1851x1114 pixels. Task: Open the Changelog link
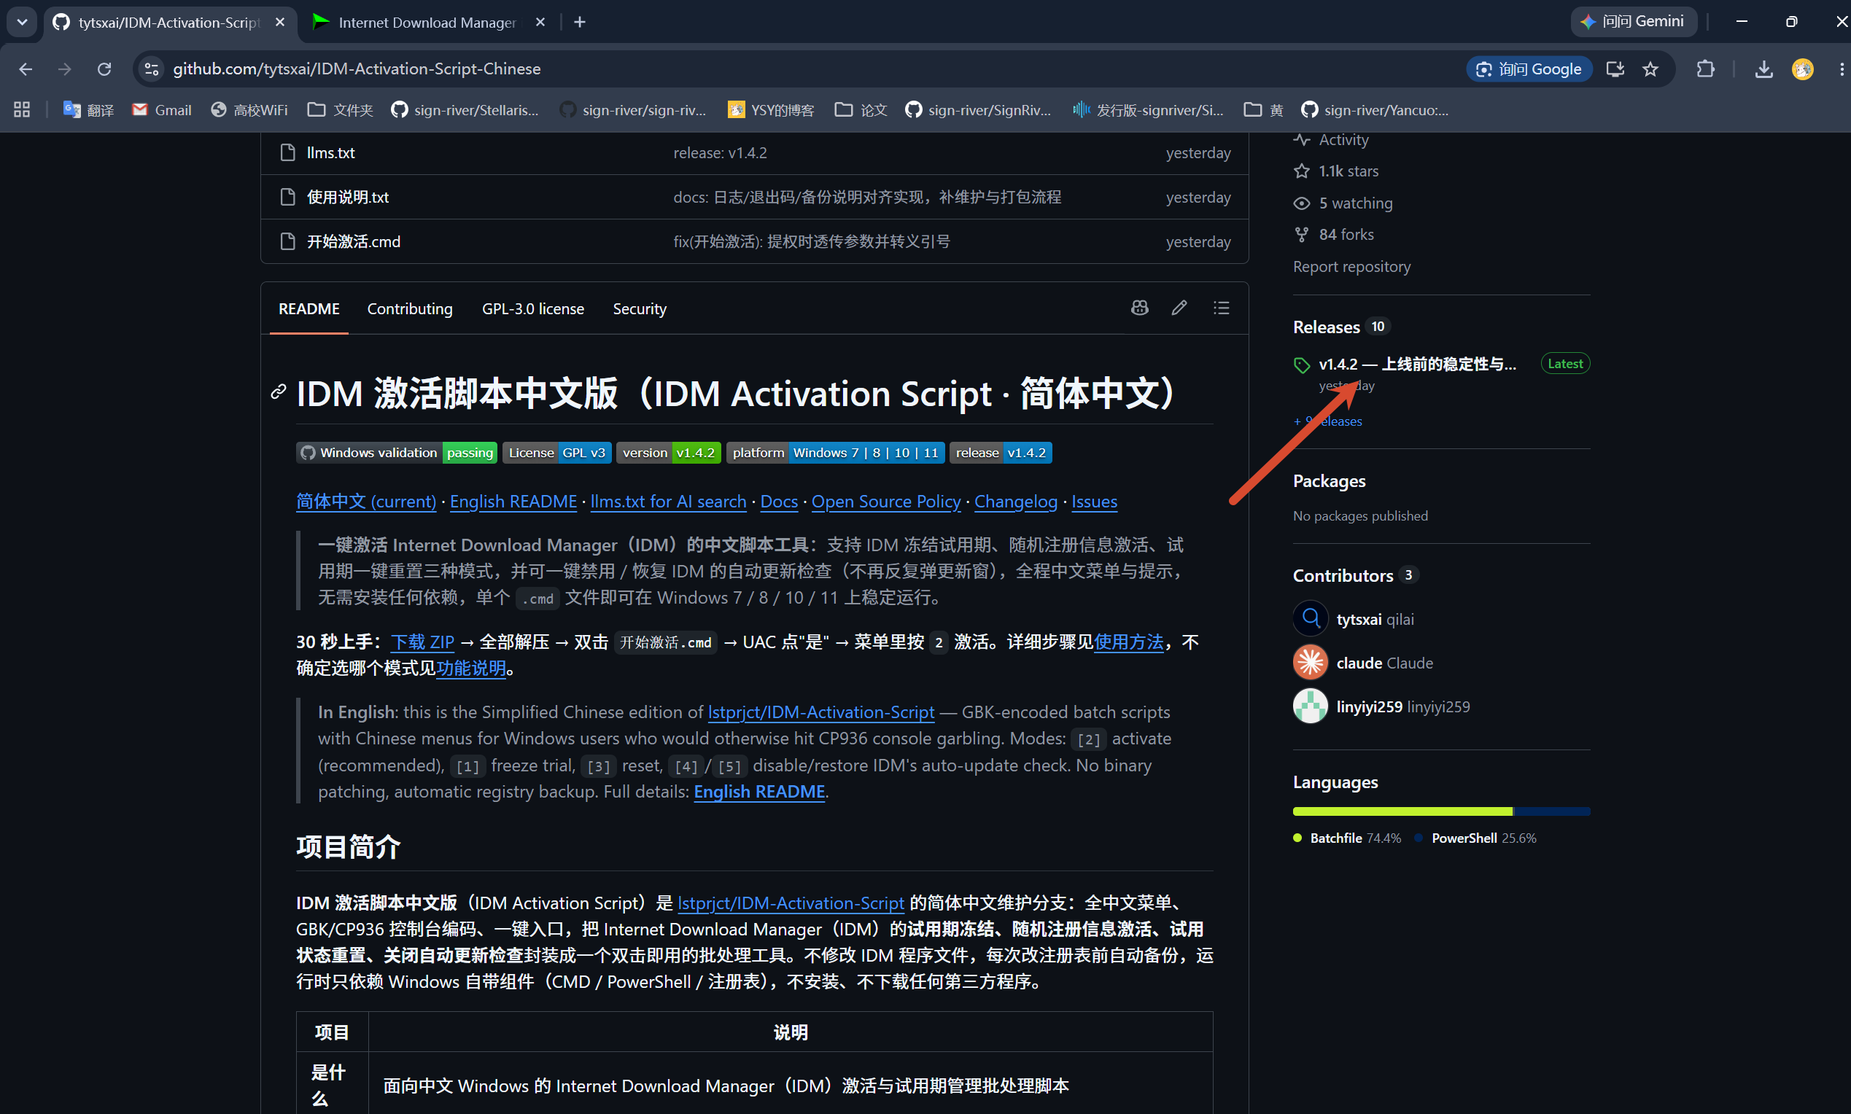pos(1015,502)
